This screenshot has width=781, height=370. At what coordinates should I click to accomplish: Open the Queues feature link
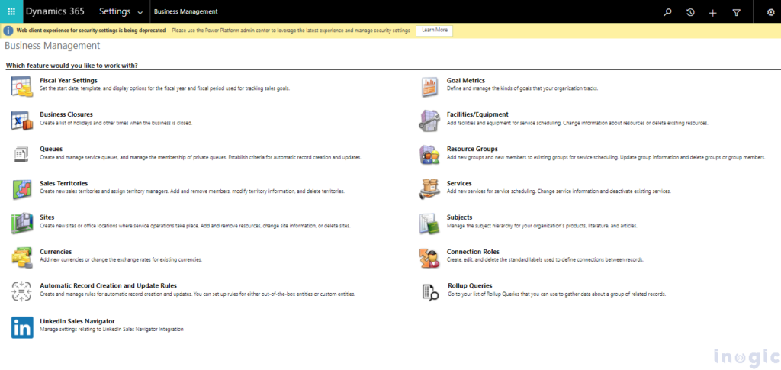click(x=50, y=149)
